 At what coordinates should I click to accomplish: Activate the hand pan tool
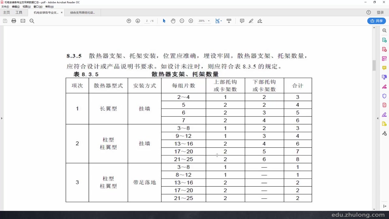tap(173, 21)
